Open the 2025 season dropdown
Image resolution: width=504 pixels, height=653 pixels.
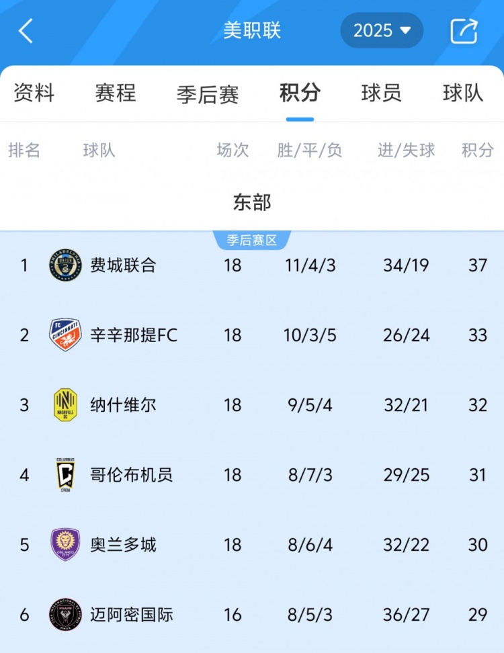(382, 31)
